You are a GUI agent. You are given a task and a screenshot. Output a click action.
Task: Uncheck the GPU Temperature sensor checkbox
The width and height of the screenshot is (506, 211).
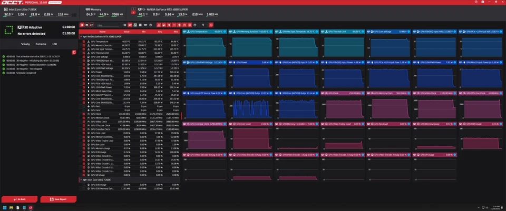pos(83,41)
